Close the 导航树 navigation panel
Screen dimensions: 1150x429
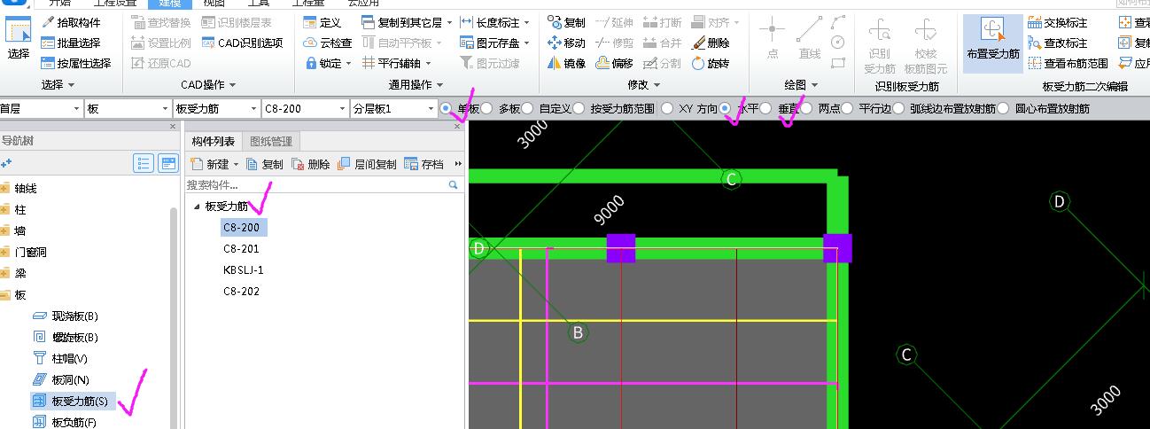[x=173, y=127]
